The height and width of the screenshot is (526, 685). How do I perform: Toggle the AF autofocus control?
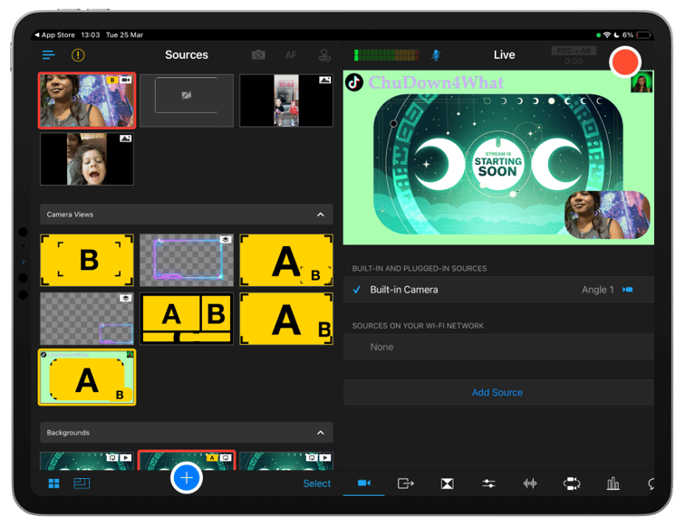[291, 55]
